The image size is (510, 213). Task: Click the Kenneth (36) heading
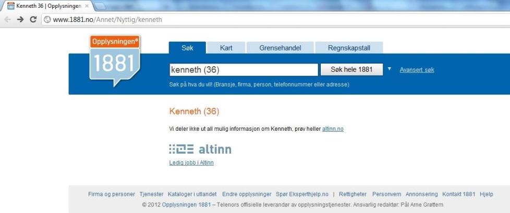point(194,111)
